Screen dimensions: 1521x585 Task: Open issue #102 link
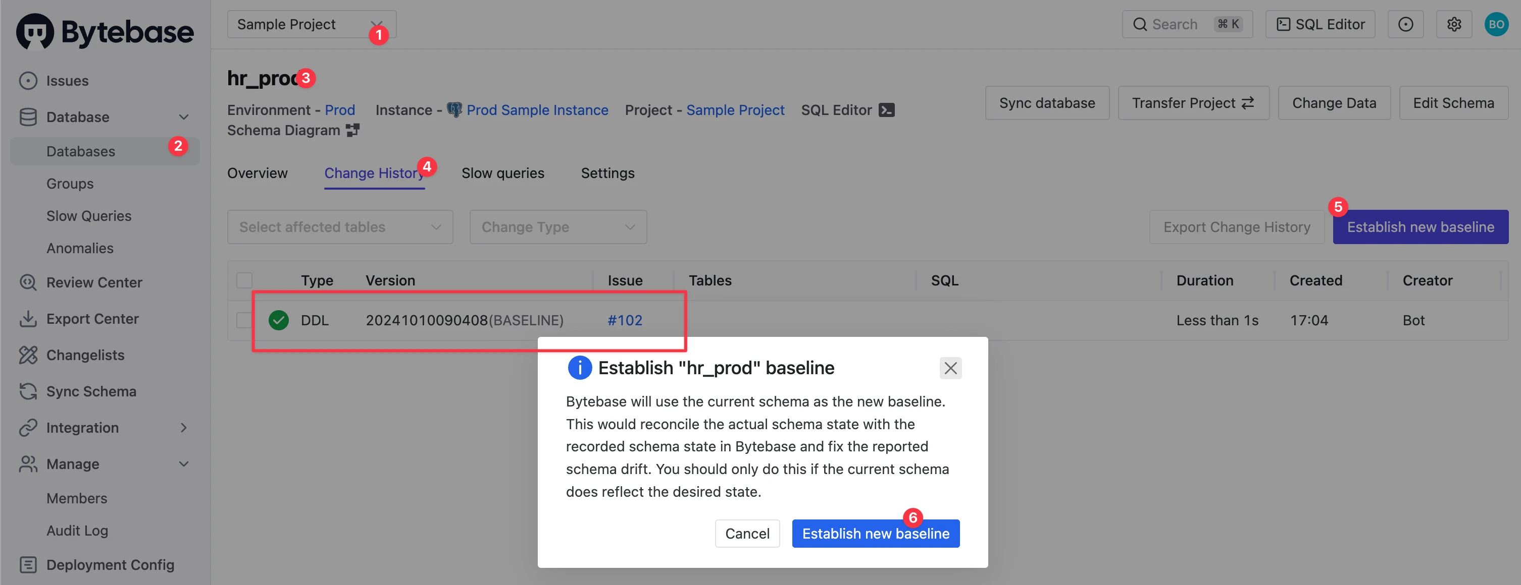point(625,320)
